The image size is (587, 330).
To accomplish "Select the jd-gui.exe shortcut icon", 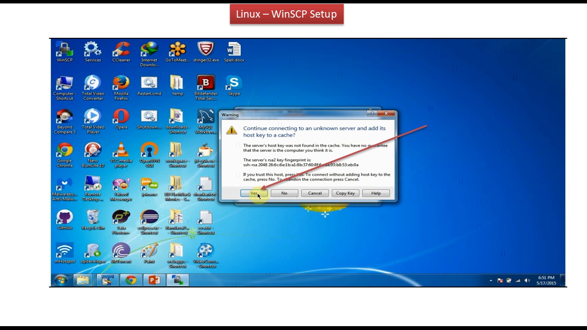I will click(x=206, y=155).
